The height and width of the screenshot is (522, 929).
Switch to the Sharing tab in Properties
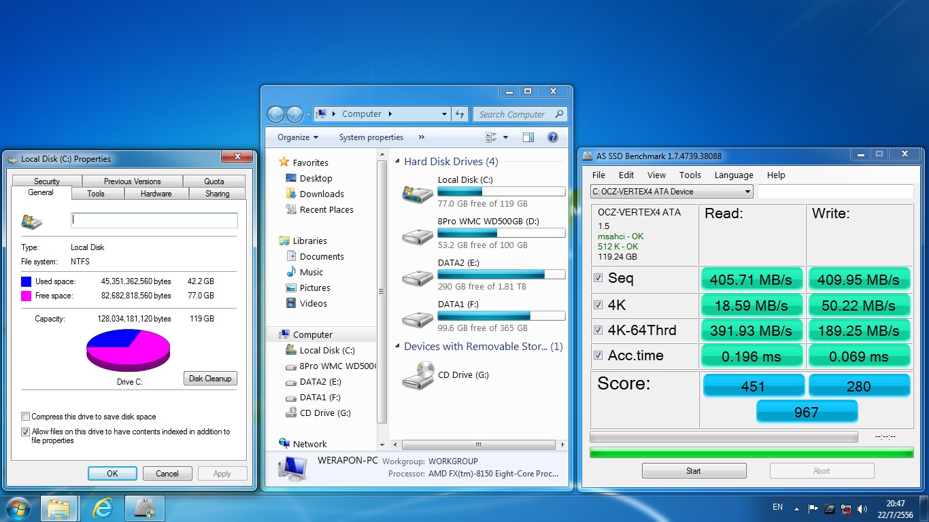point(218,194)
